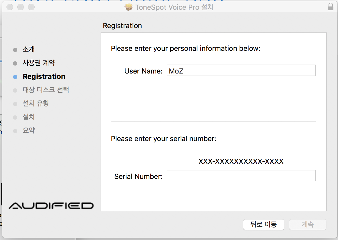The width and height of the screenshot is (338, 240).
Task: Click the bullet beside 사용권 계약
Action: (x=15, y=63)
